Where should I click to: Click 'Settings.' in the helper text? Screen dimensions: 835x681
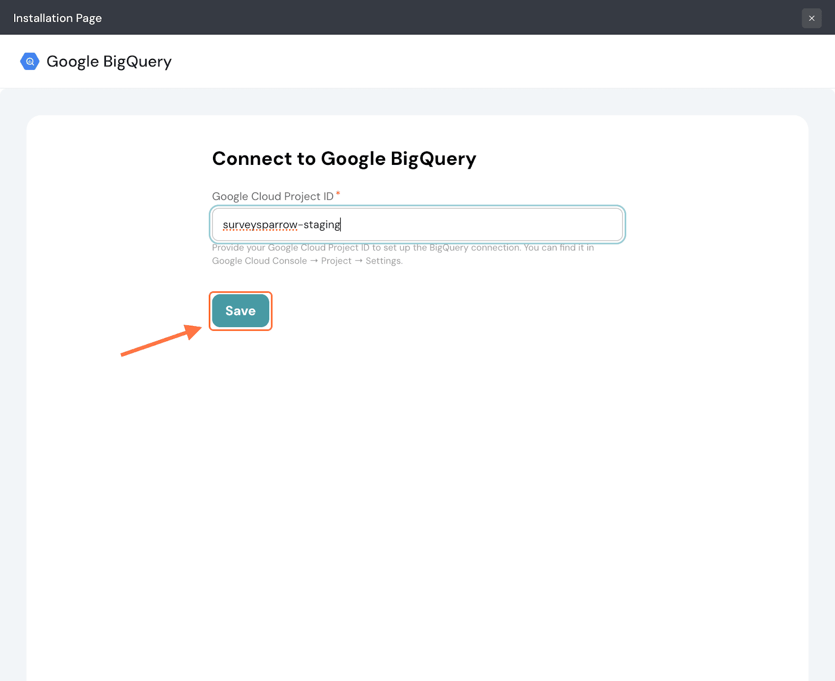pyautogui.click(x=384, y=261)
